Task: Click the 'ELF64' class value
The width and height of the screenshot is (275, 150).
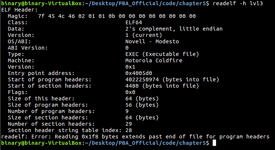Action: click(134, 22)
